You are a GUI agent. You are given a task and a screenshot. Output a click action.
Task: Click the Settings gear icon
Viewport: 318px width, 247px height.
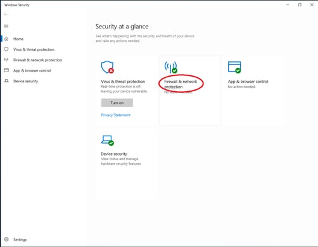tap(6, 239)
